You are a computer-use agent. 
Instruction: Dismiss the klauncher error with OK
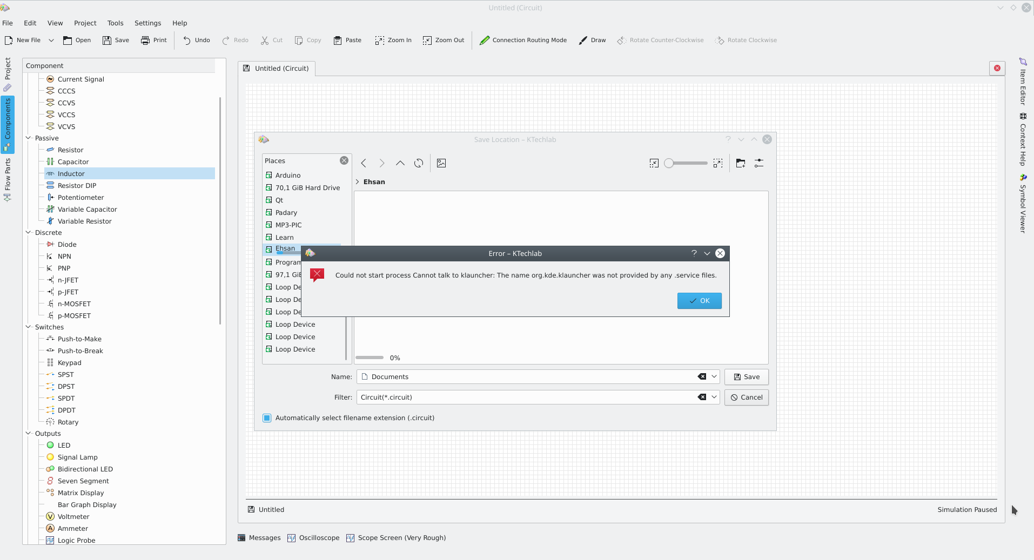(699, 300)
